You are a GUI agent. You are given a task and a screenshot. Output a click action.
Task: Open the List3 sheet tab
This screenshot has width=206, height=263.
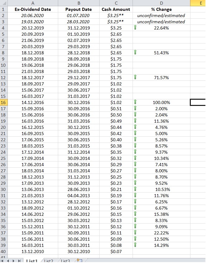click(x=66, y=261)
